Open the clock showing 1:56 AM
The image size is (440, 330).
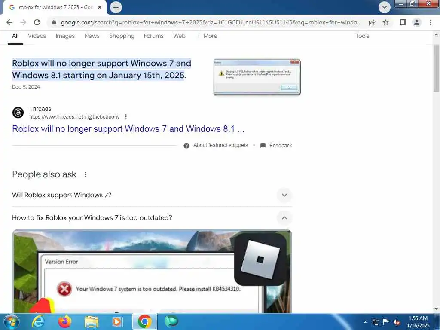point(418,322)
